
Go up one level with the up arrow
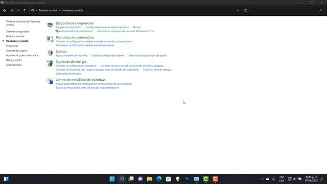pyautogui.click(x=25, y=10)
